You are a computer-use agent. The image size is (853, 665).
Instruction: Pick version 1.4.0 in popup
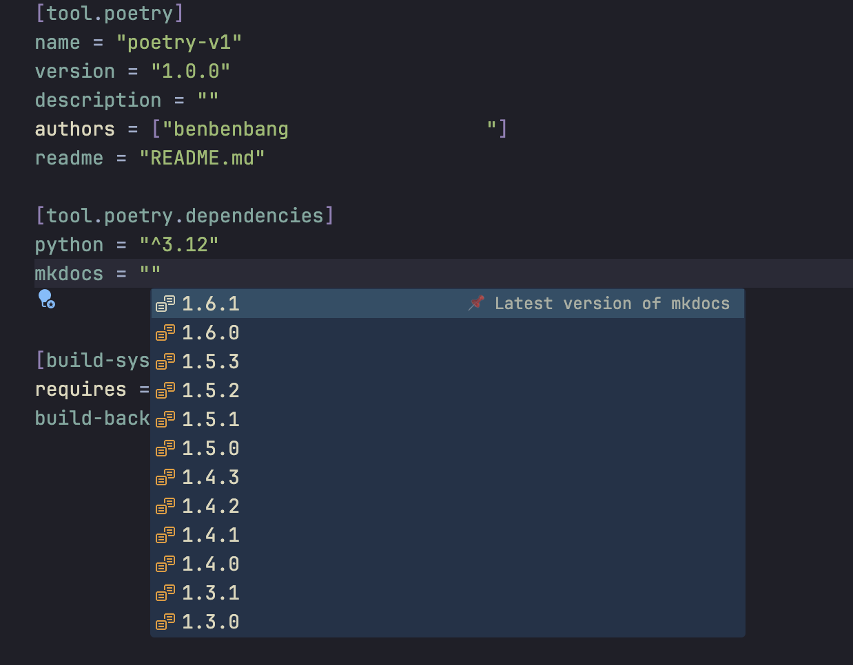pos(448,564)
